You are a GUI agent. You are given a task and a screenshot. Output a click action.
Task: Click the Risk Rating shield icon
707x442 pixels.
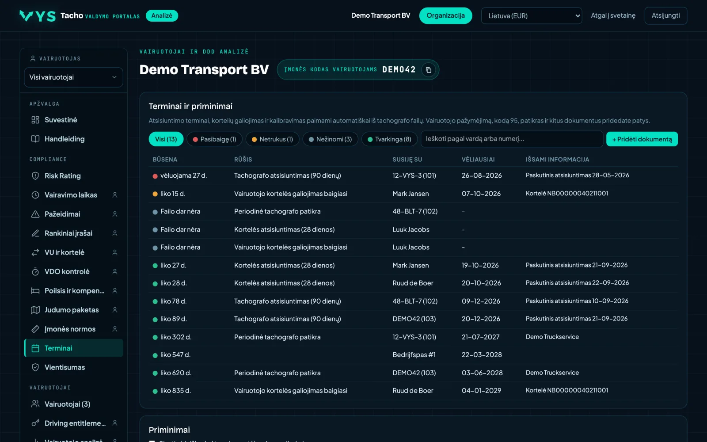pyautogui.click(x=35, y=176)
